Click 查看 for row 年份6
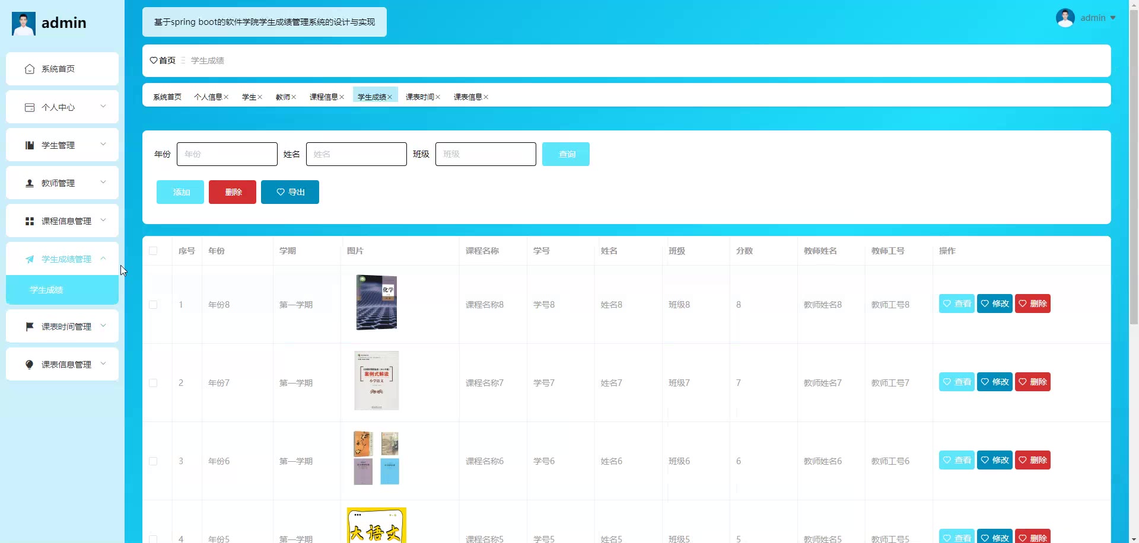 (957, 460)
